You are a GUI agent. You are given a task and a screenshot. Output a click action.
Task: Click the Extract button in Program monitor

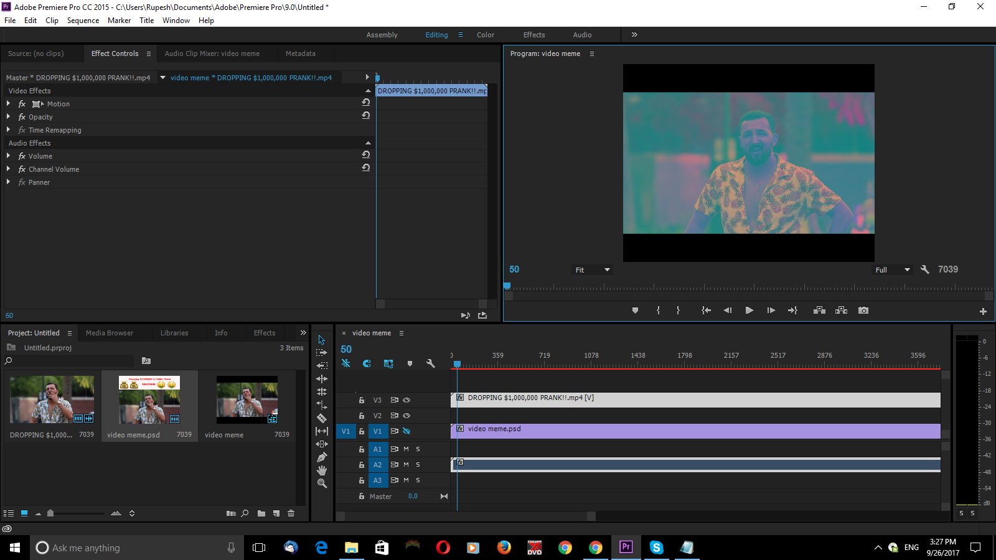[x=841, y=310]
